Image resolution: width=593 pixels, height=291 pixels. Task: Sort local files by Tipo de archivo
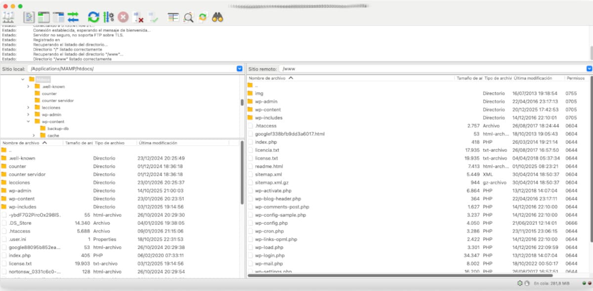pyautogui.click(x=115, y=143)
